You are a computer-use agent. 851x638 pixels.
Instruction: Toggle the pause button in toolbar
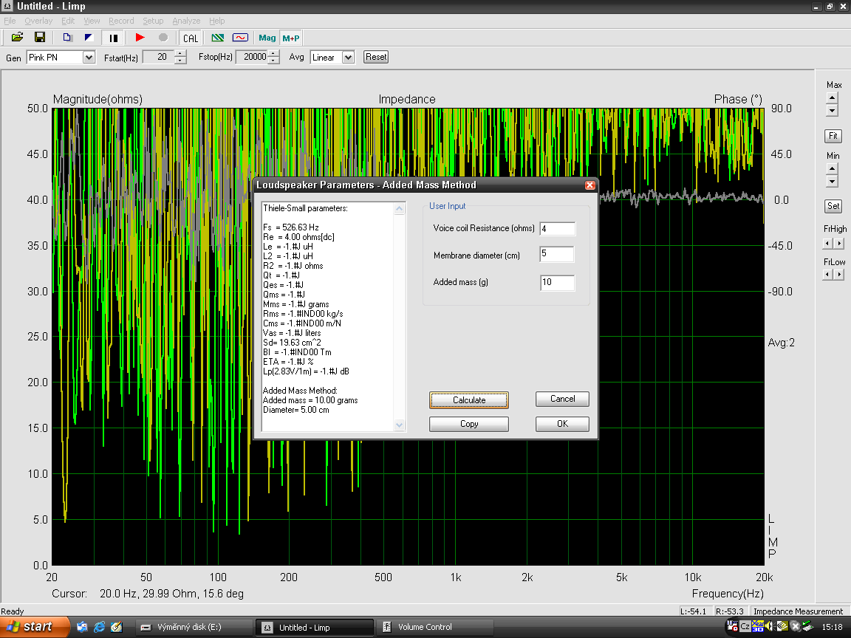114,38
